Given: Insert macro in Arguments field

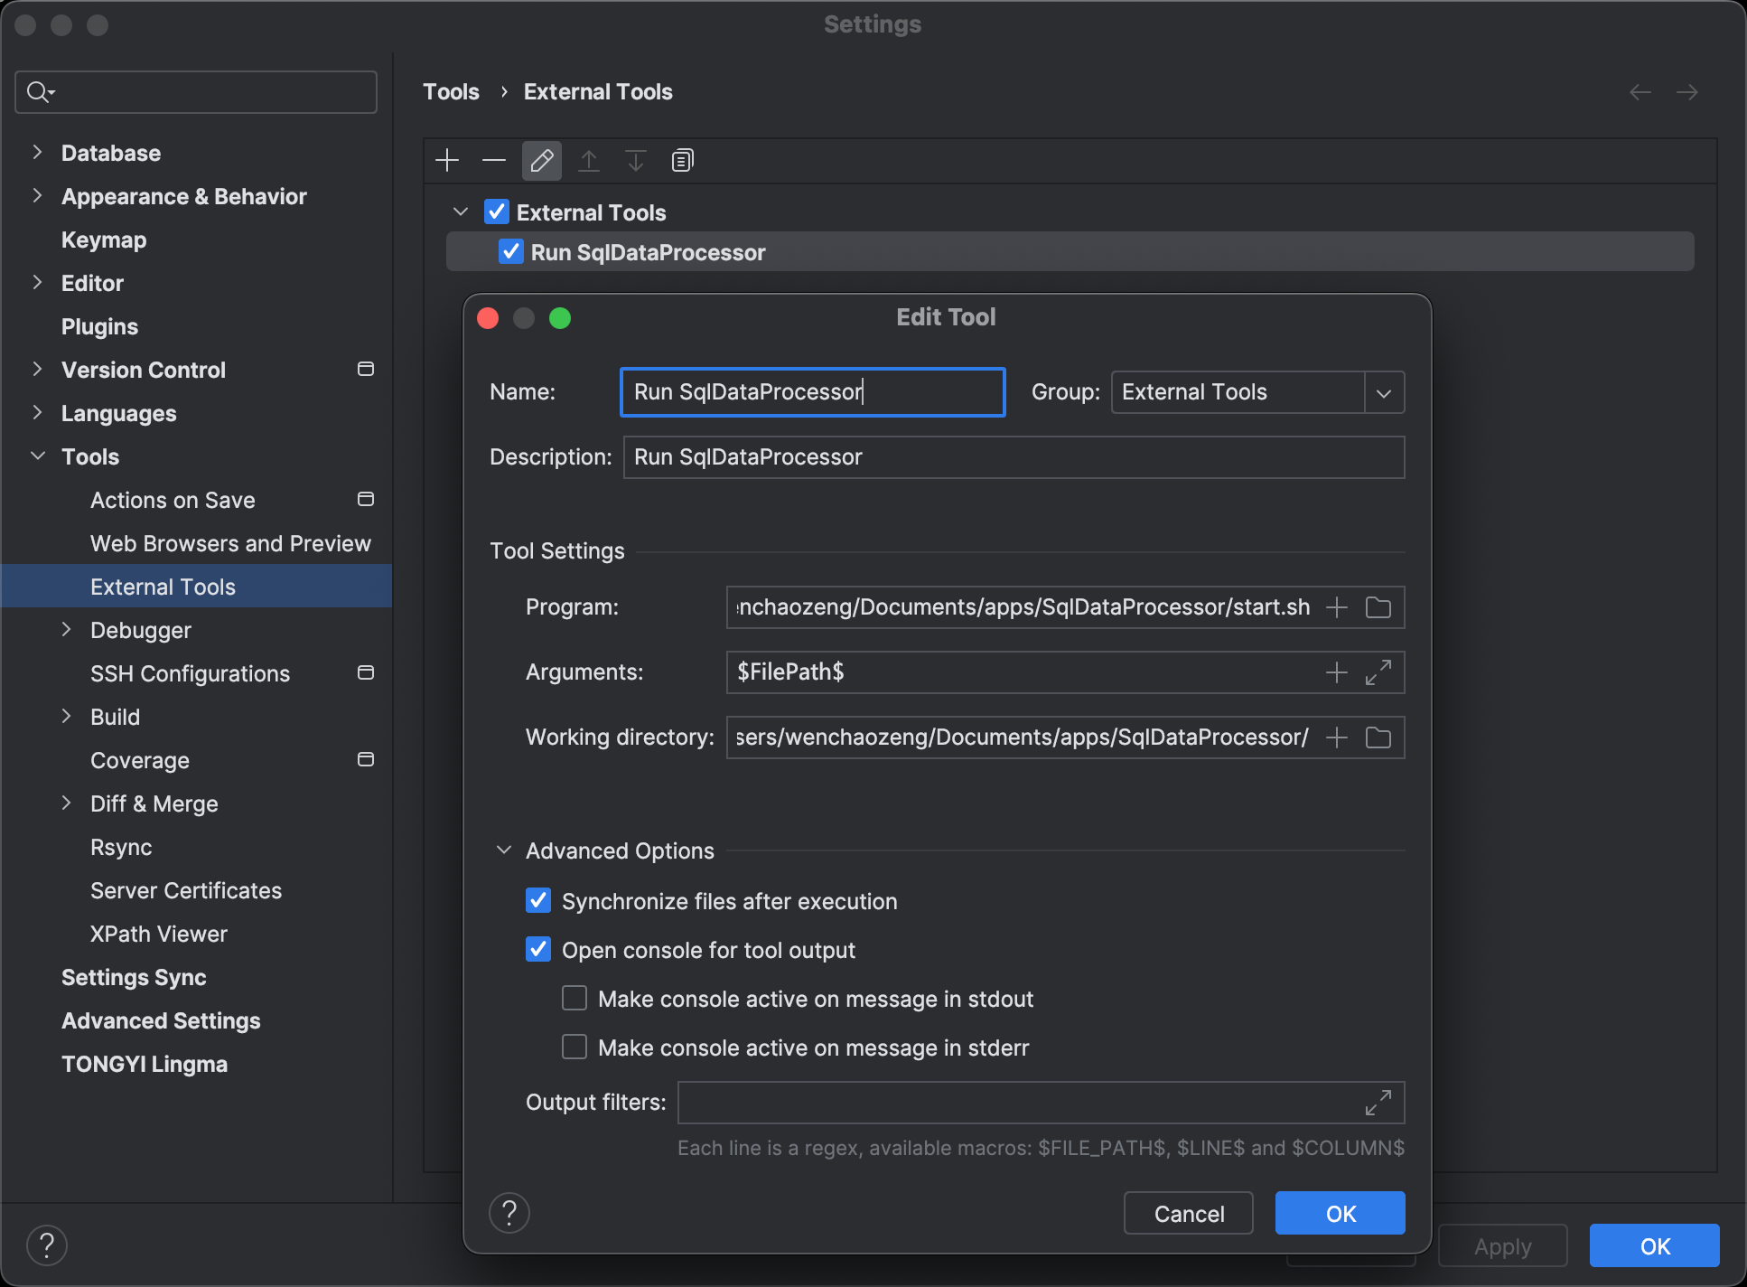Looking at the screenshot, I should [1336, 672].
